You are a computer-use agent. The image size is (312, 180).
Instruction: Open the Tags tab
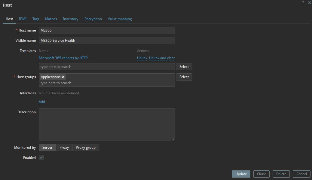coord(36,19)
